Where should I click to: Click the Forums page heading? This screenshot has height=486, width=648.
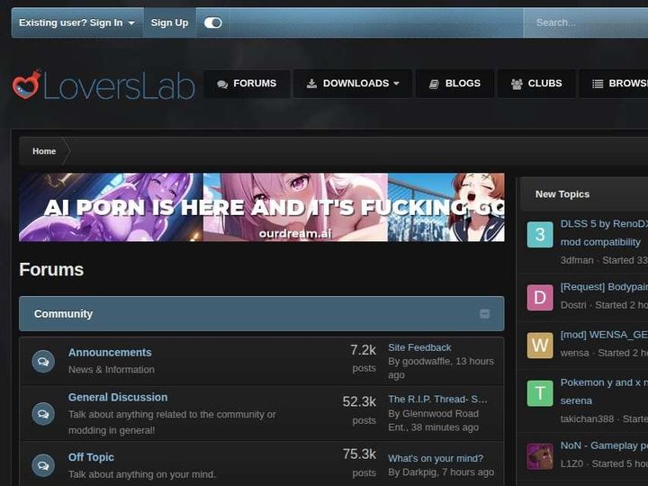(x=51, y=269)
